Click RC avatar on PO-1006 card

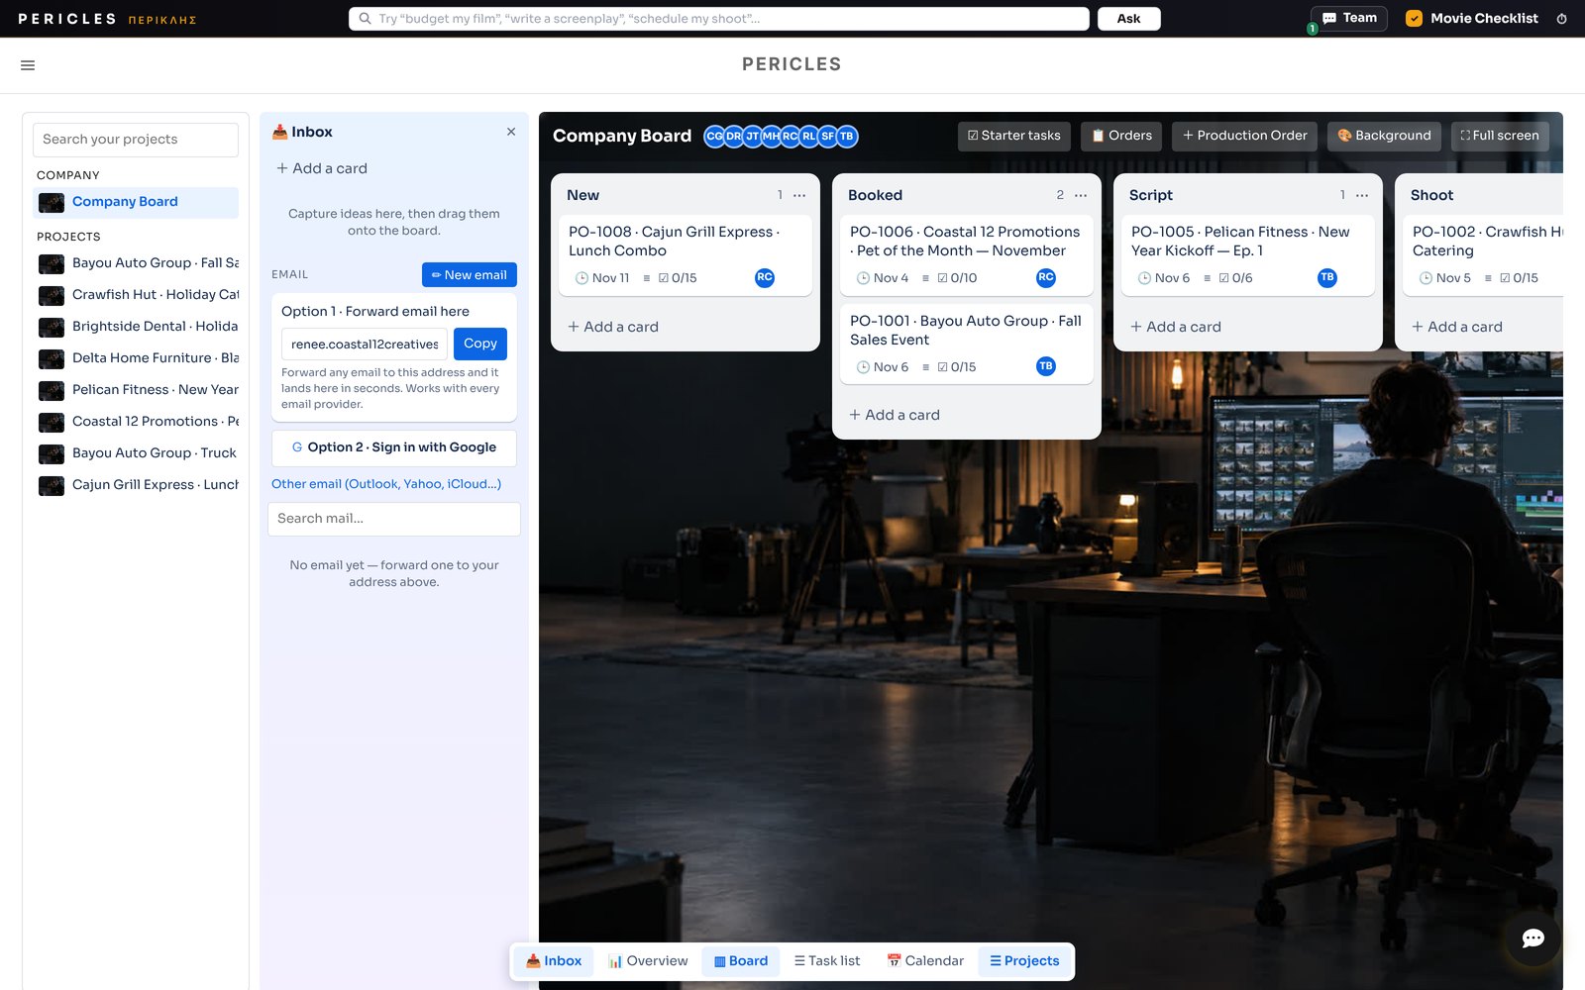pos(1046,277)
